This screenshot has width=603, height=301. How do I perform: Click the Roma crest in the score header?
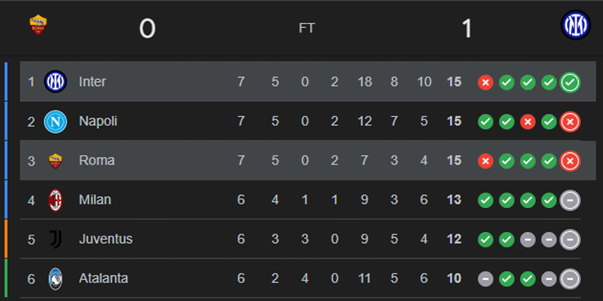click(x=38, y=25)
